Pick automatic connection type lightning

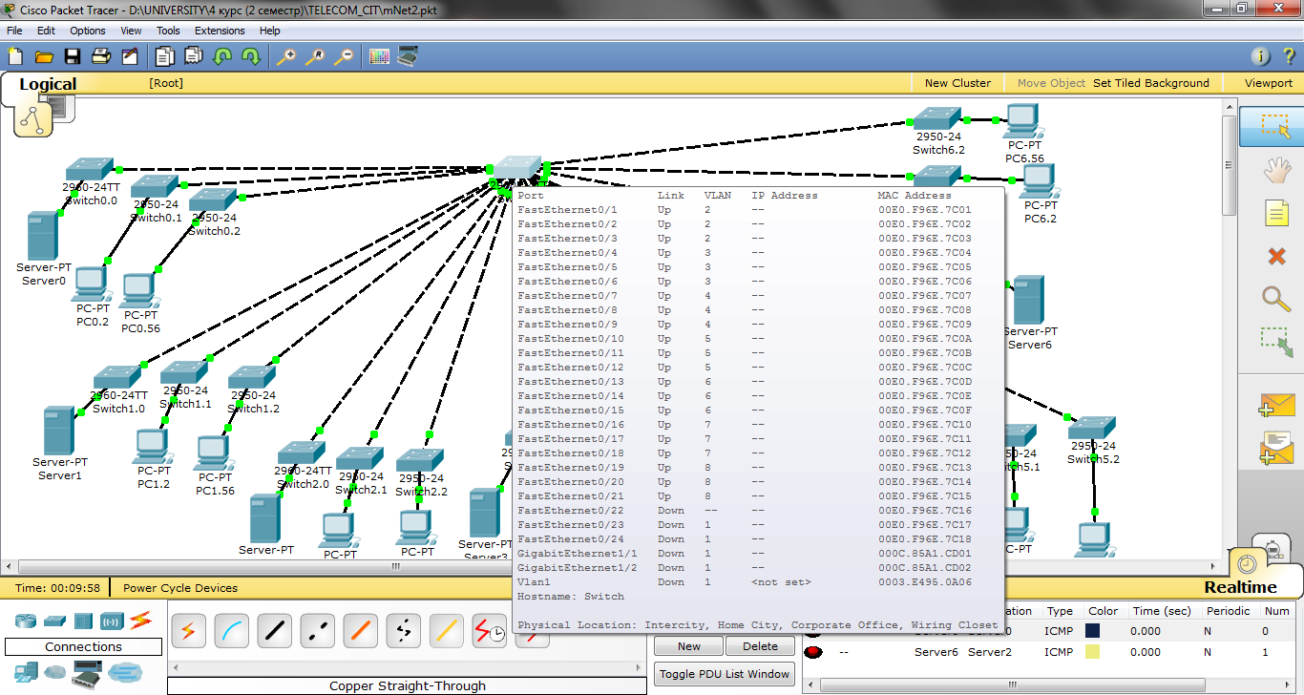[x=188, y=630]
